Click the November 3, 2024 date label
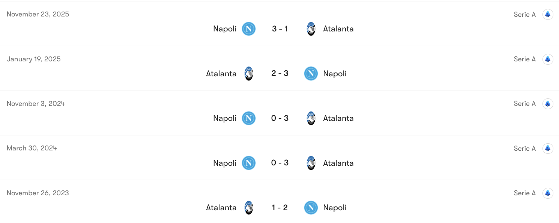 [x=36, y=104]
